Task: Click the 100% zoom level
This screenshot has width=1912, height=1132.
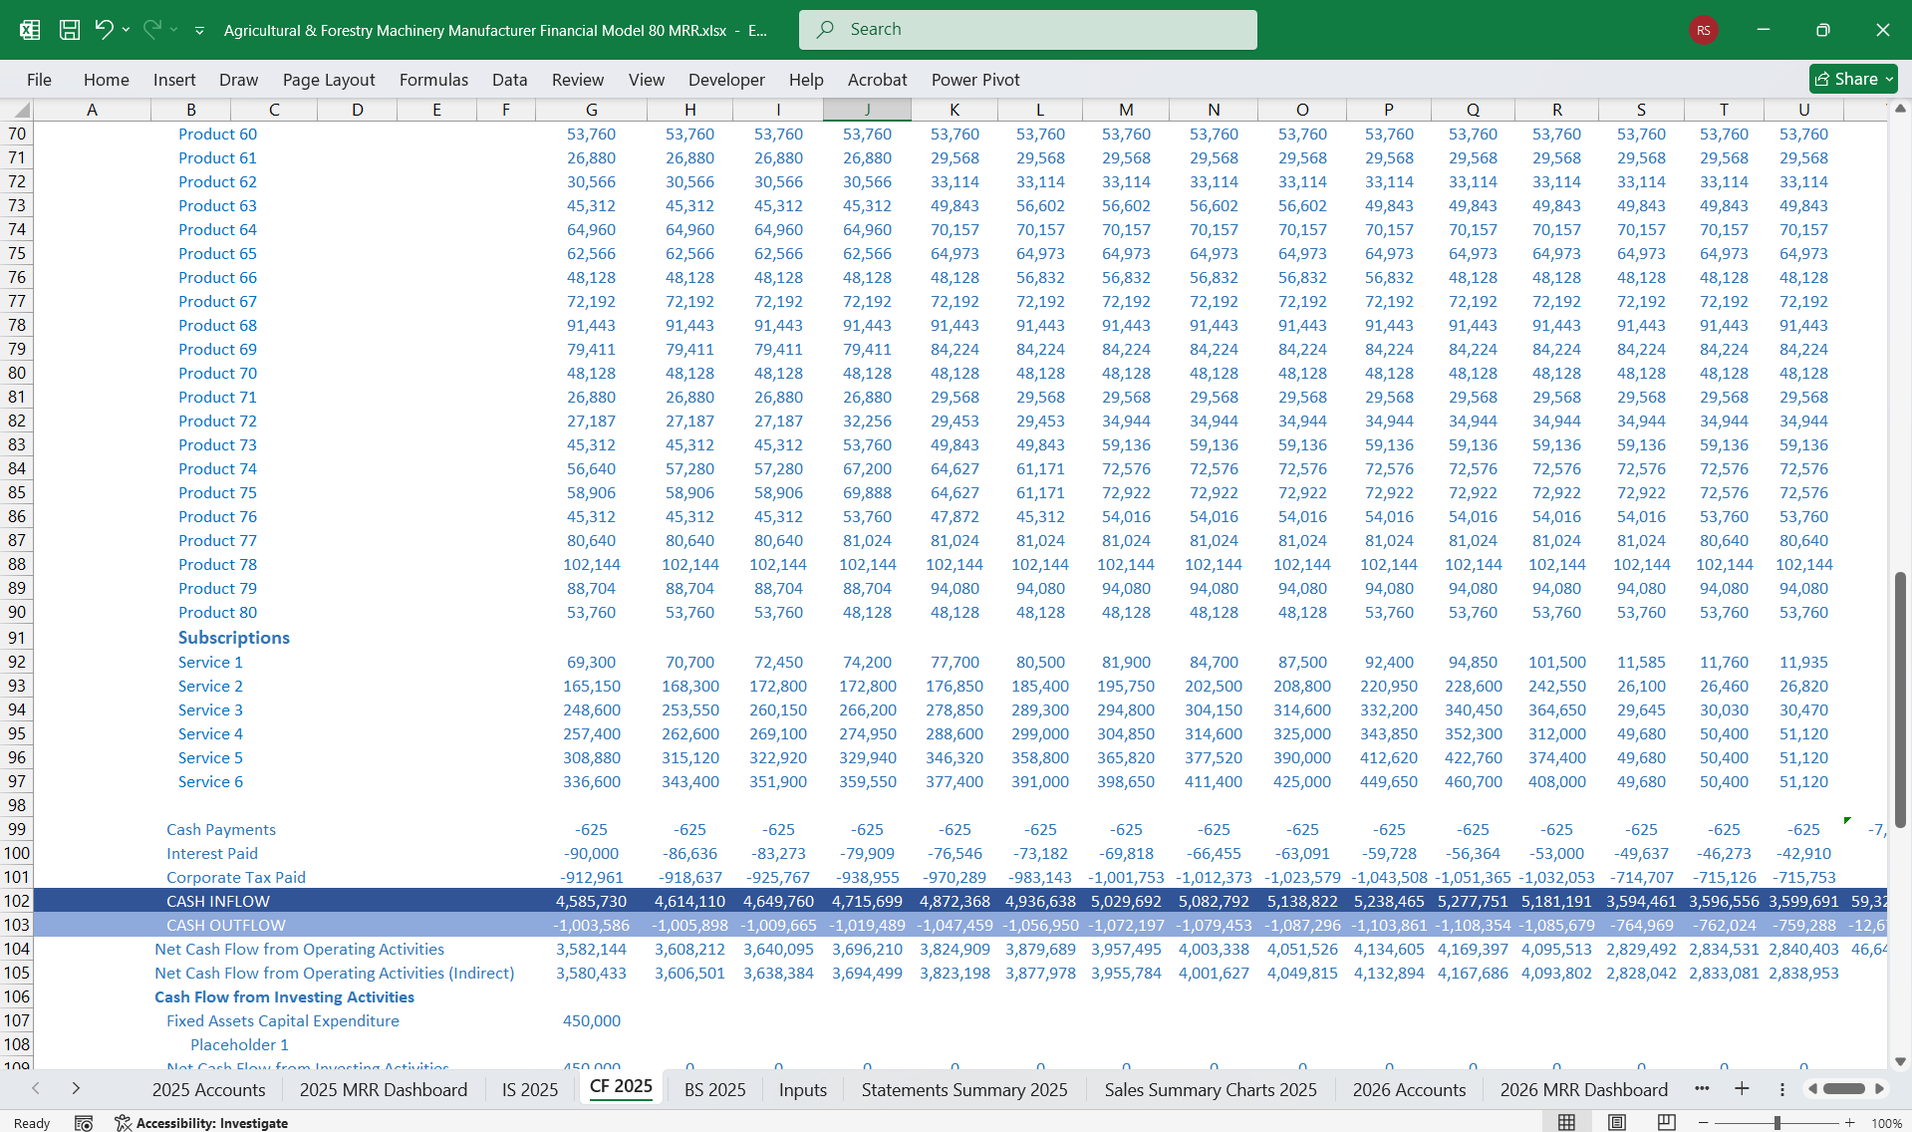Action: (1885, 1123)
